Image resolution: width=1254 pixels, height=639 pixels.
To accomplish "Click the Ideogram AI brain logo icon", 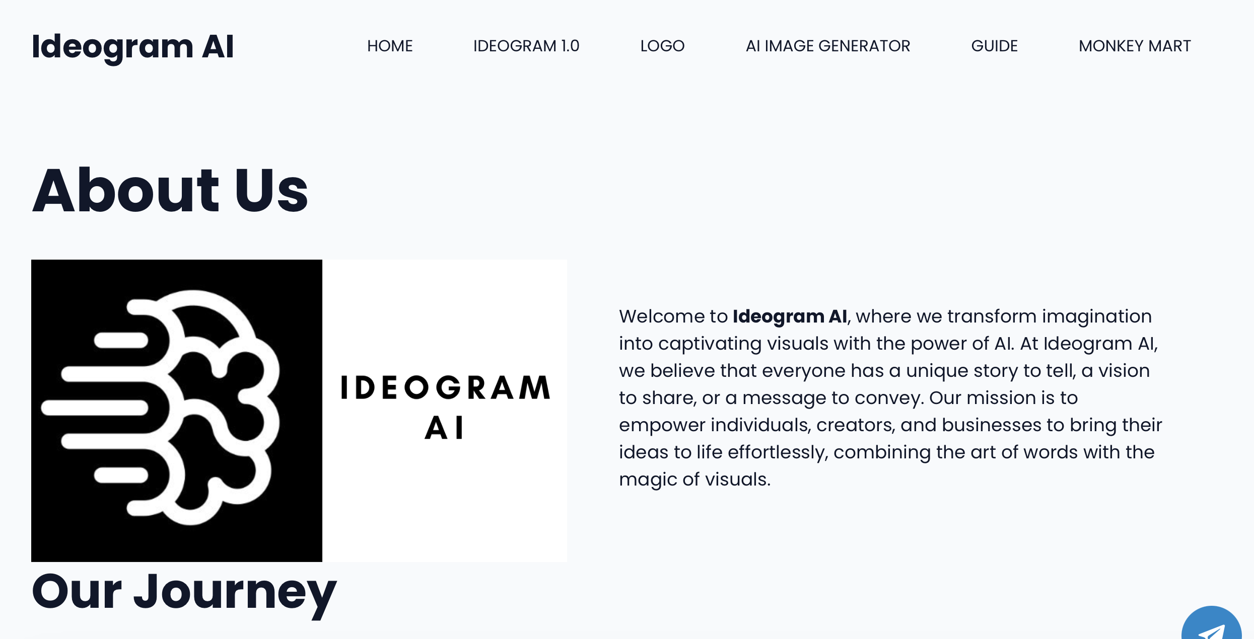I will 177,410.
